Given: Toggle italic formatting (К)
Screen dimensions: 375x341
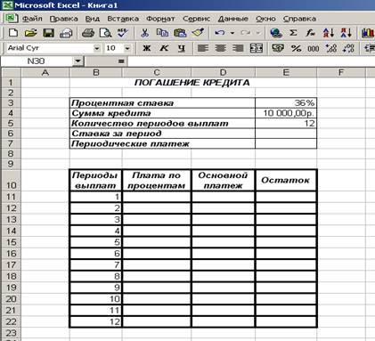Looking at the screenshot, I should [164, 48].
